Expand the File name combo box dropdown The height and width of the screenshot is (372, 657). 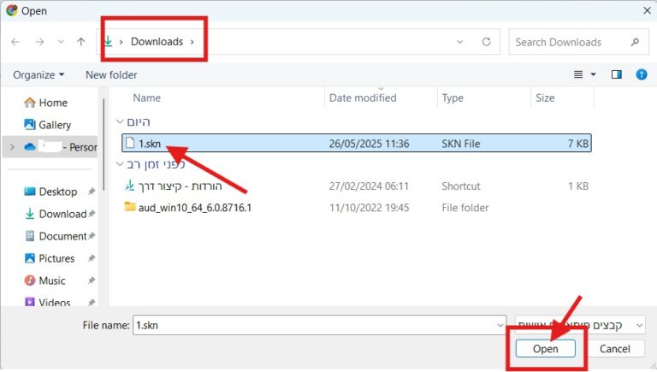500,325
